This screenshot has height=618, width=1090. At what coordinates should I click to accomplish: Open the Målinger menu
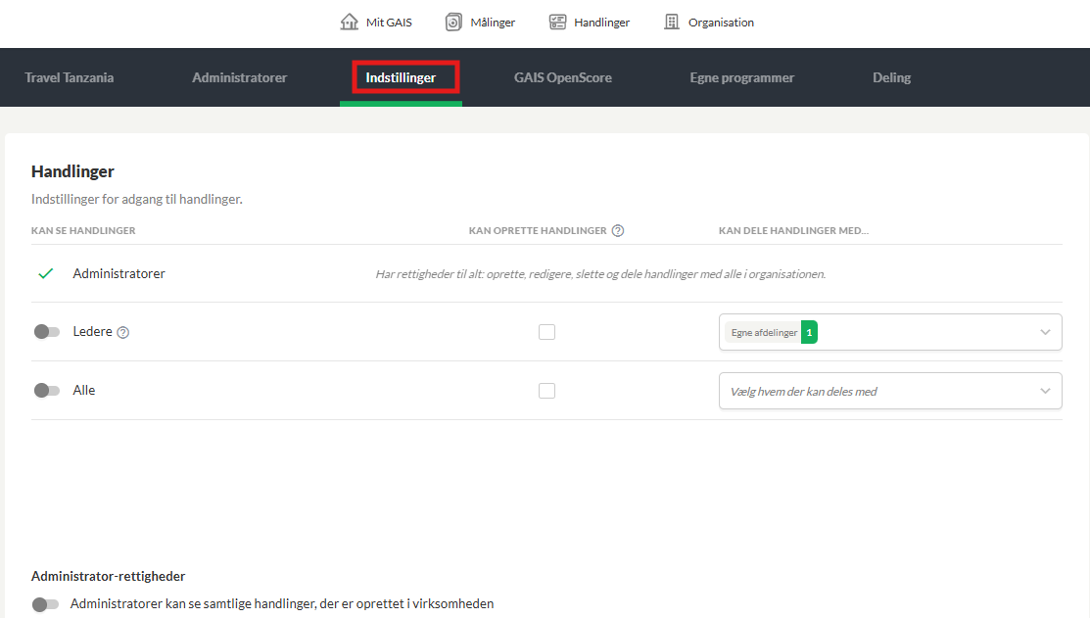tap(480, 23)
